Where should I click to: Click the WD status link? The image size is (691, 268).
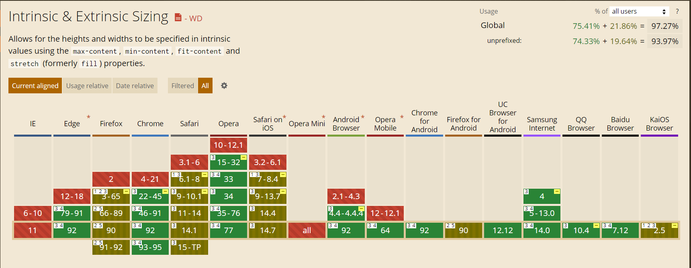196,18
